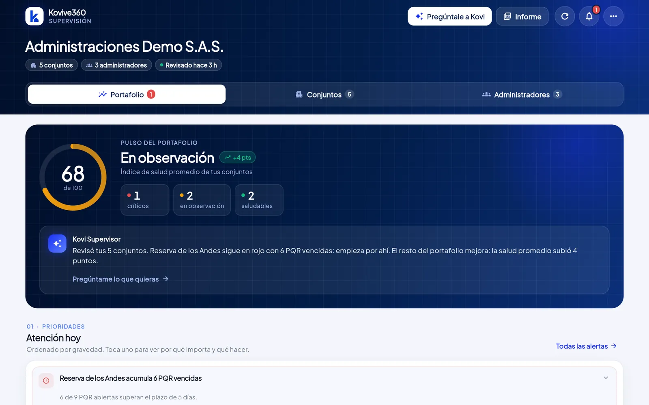Click the building icon in Conjuntos tab
Viewport: 649px width, 405px height.
299,94
